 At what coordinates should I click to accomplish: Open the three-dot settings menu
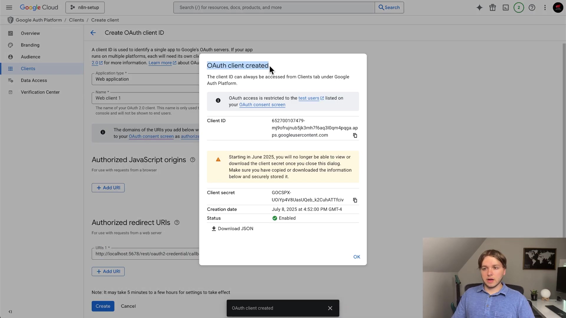[545, 7]
